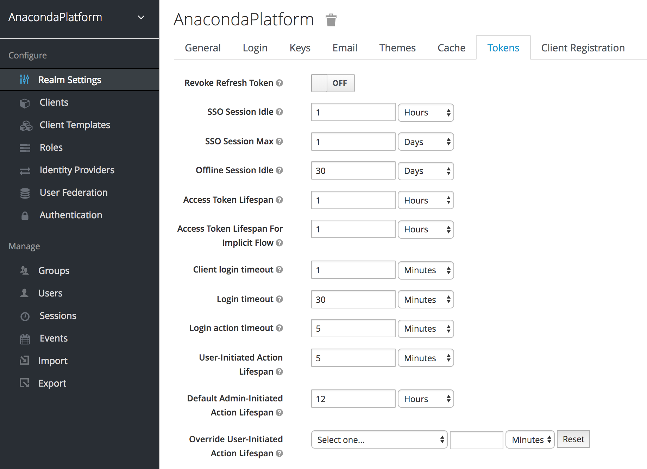This screenshot has height=469, width=647.
Task: Click help icon next to SSO Session Idle
Action: coord(279,112)
